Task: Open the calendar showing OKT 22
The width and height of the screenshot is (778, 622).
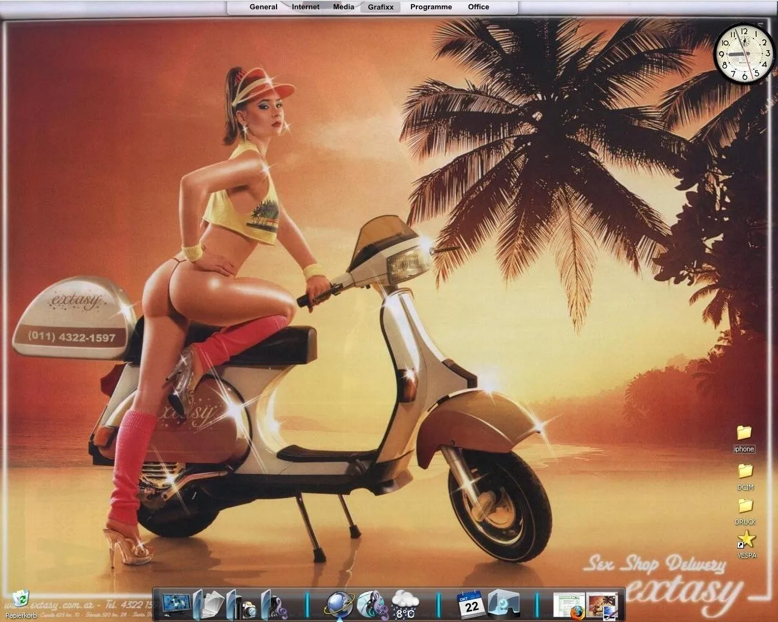Action: tap(471, 604)
